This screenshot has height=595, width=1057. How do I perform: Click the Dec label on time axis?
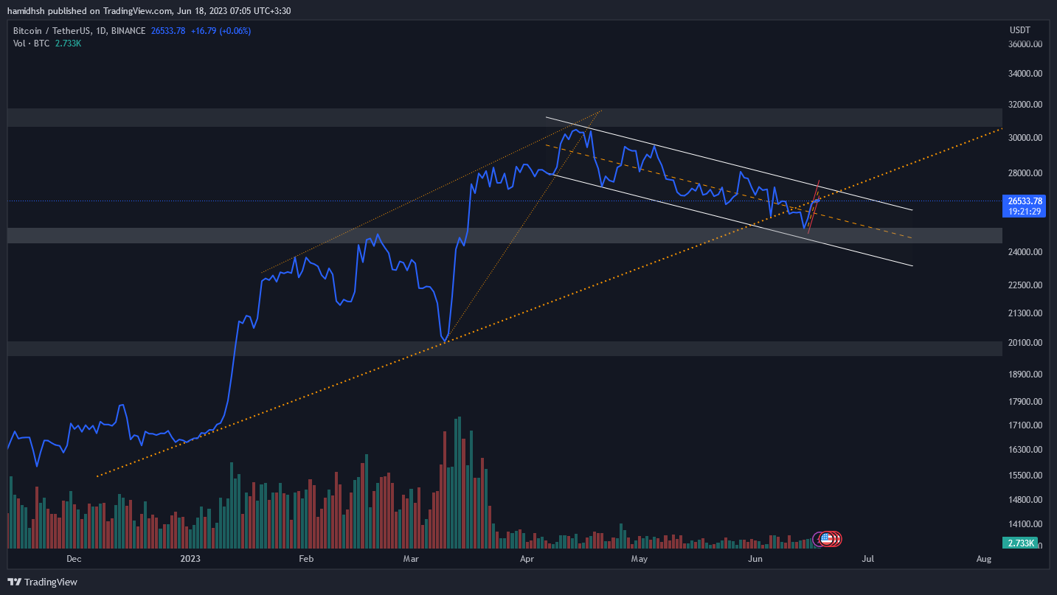pos(73,560)
